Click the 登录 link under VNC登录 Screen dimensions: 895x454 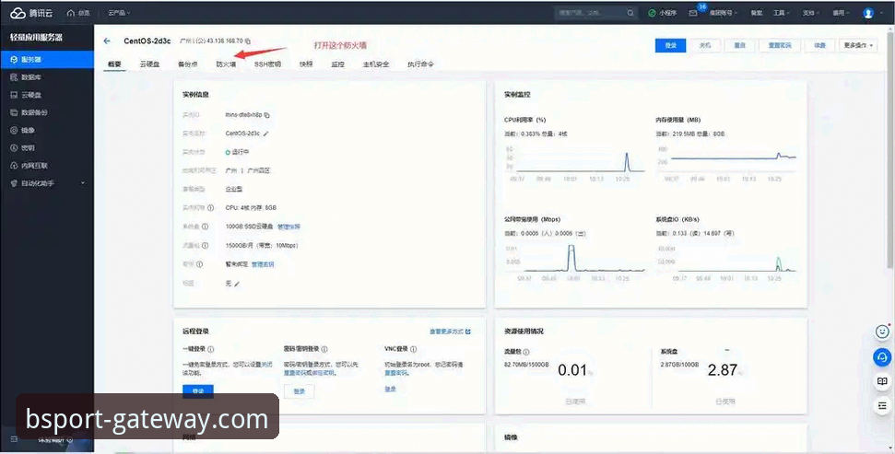pyautogui.click(x=391, y=389)
